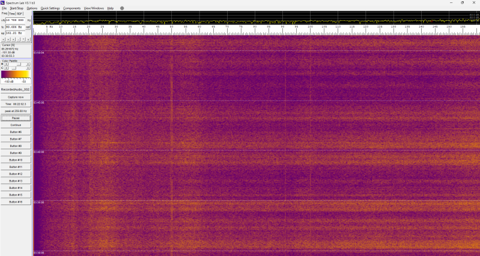This screenshot has width=480, height=256.
Task: Open the Start/Stop menu
Action: pyautogui.click(x=17, y=8)
